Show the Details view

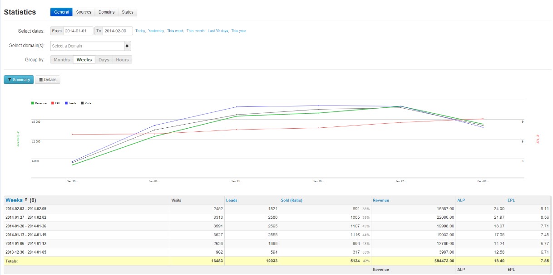pos(48,80)
